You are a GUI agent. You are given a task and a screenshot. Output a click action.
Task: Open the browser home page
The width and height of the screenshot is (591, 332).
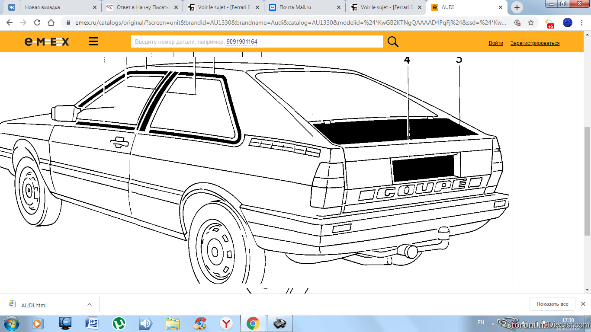pyautogui.click(x=51, y=22)
